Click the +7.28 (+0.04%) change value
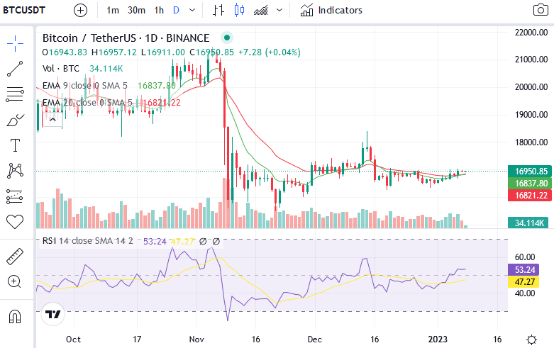Viewport: 554px width, 348px height. coord(270,52)
